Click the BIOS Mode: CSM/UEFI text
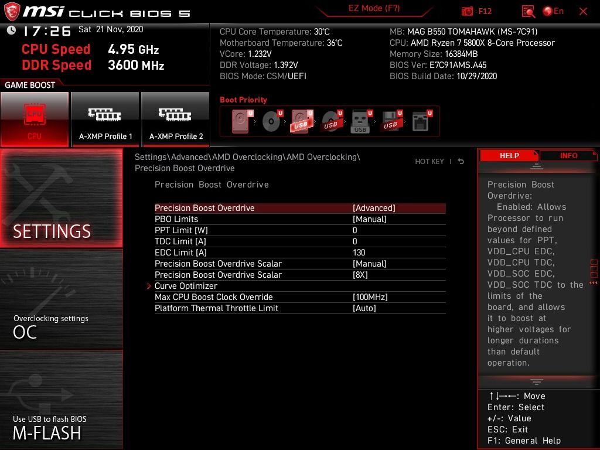 pos(263,76)
